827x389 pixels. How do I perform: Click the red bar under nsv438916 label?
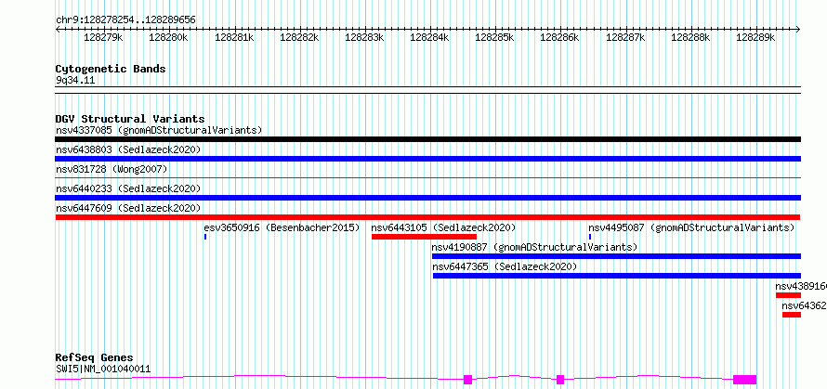click(788, 295)
